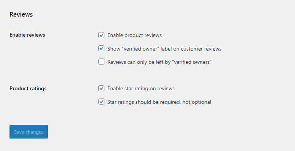Click the "Product ratings" row label
Screen dimensions: 295x151
coord(28,89)
